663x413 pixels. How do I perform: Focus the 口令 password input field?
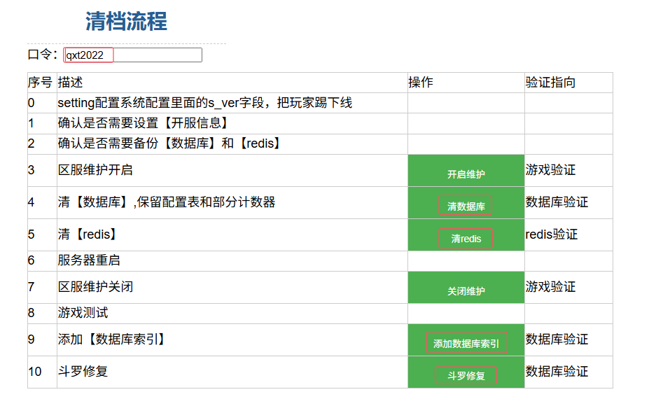coord(133,55)
